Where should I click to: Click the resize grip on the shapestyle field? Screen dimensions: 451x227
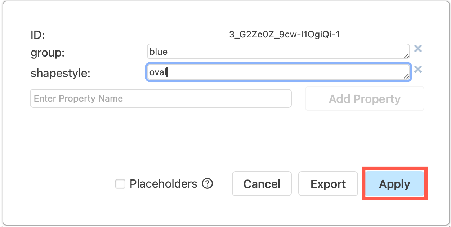point(407,76)
